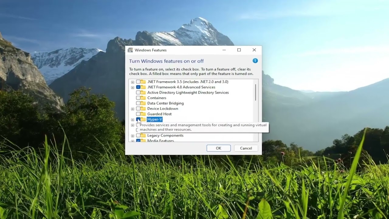Enable the .NET Framework 3.5 checkbox

[x=138, y=82]
